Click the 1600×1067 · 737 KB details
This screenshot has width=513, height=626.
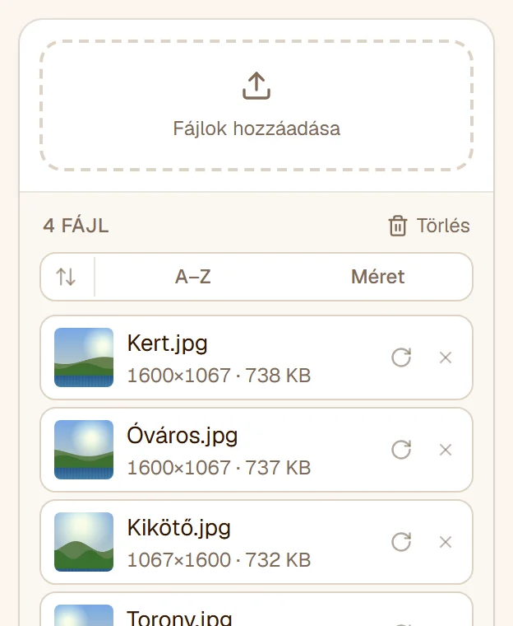pos(219,468)
